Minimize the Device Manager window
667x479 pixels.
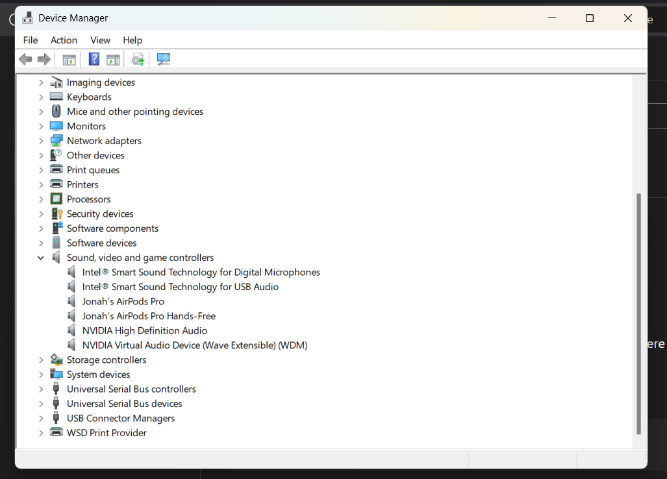point(552,18)
